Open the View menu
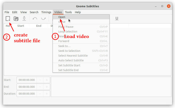The height and width of the screenshot is (108, 175). pos(23,12)
